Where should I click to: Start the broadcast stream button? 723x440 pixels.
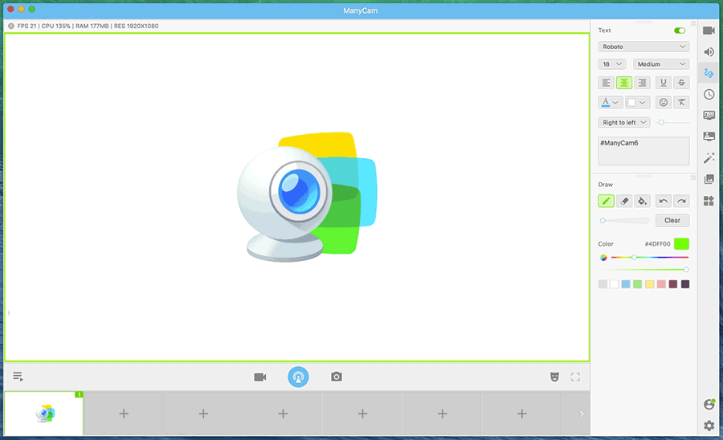pyautogui.click(x=298, y=377)
